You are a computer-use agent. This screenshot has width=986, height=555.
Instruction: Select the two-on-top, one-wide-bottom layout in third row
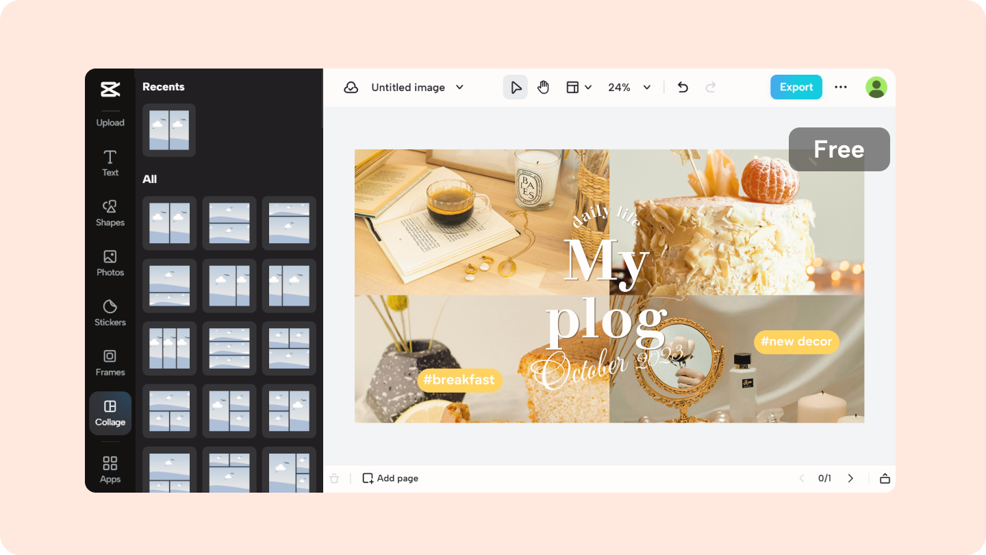pyautogui.click(x=289, y=349)
